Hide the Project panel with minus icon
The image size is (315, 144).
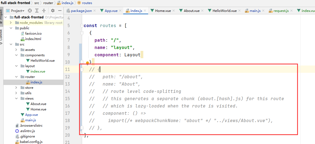(60, 11)
